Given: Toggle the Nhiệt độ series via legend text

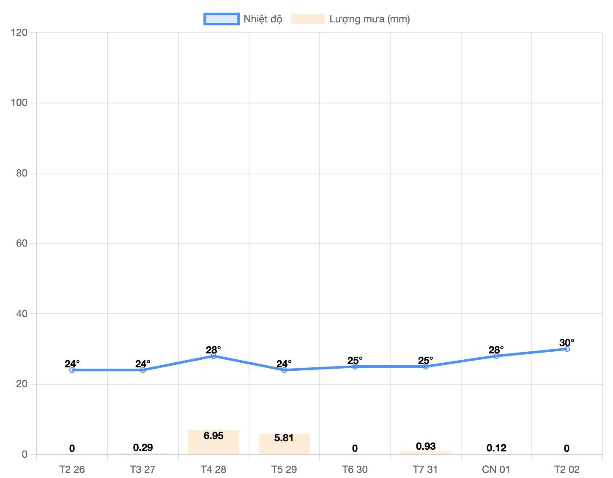Looking at the screenshot, I should click(x=263, y=19).
